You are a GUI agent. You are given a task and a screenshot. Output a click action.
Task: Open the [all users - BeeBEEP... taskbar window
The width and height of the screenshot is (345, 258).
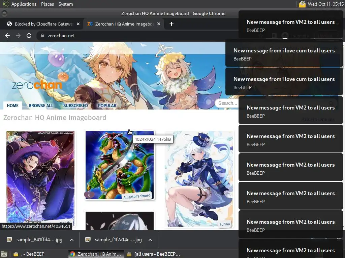pyautogui.click(x=153, y=254)
